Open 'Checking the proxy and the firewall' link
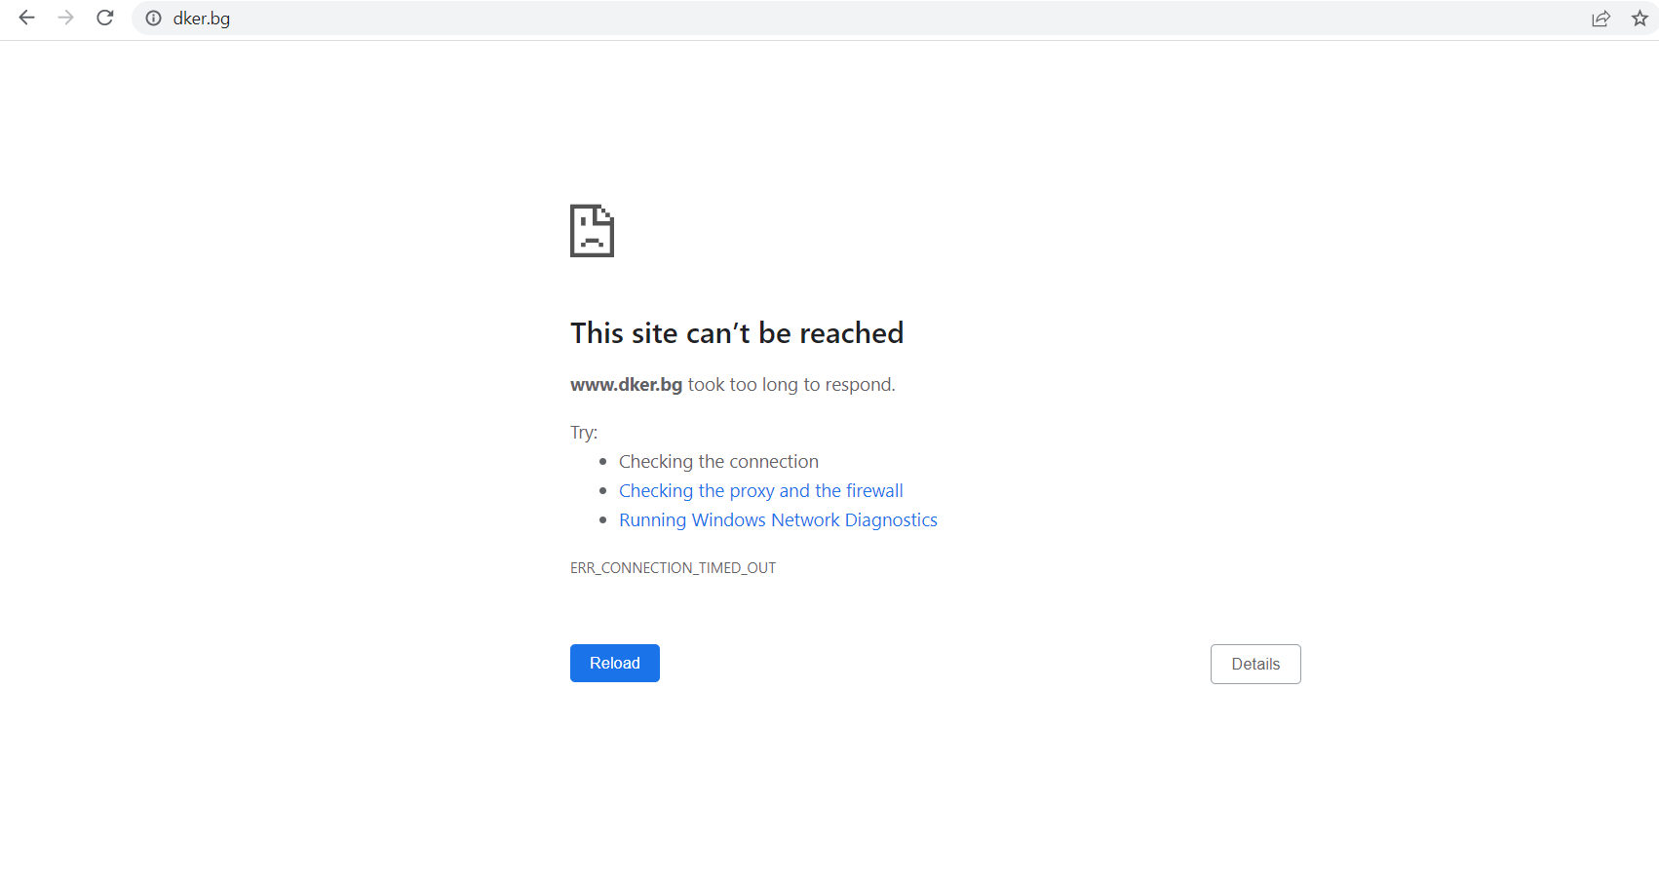This screenshot has width=1659, height=881. point(760,491)
